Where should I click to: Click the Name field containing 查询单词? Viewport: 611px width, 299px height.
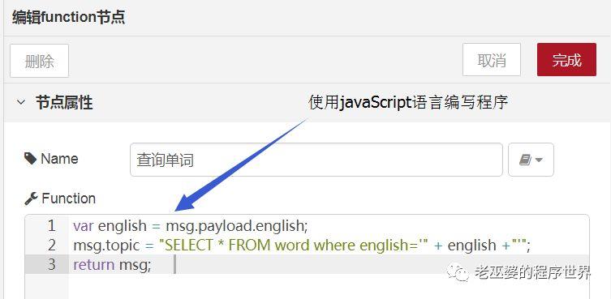point(316,160)
